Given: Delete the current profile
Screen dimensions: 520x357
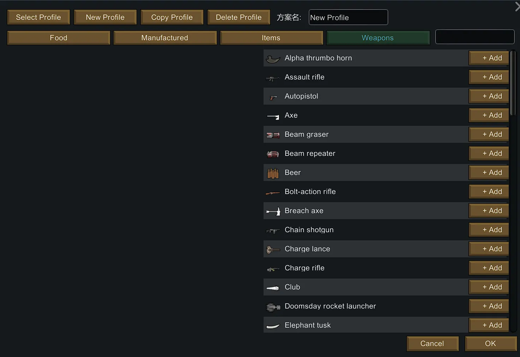Looking at the screenshot, I should [x=238, y=17].
